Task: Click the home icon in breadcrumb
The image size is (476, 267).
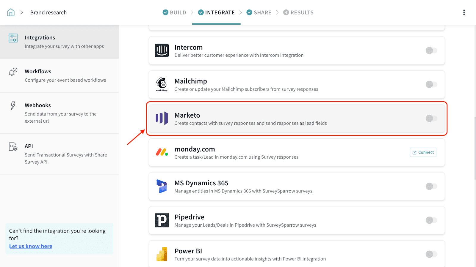Action: point(11,12)
